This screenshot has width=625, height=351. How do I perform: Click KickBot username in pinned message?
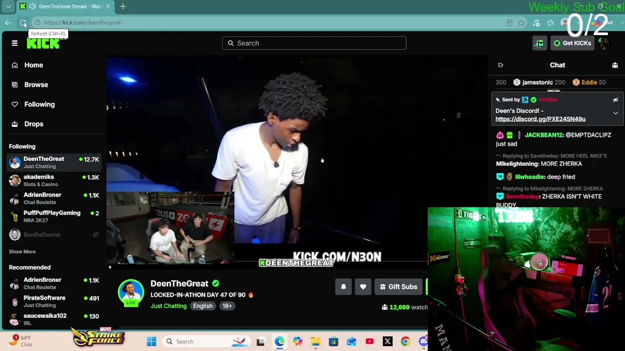click(x=548, y=100)
